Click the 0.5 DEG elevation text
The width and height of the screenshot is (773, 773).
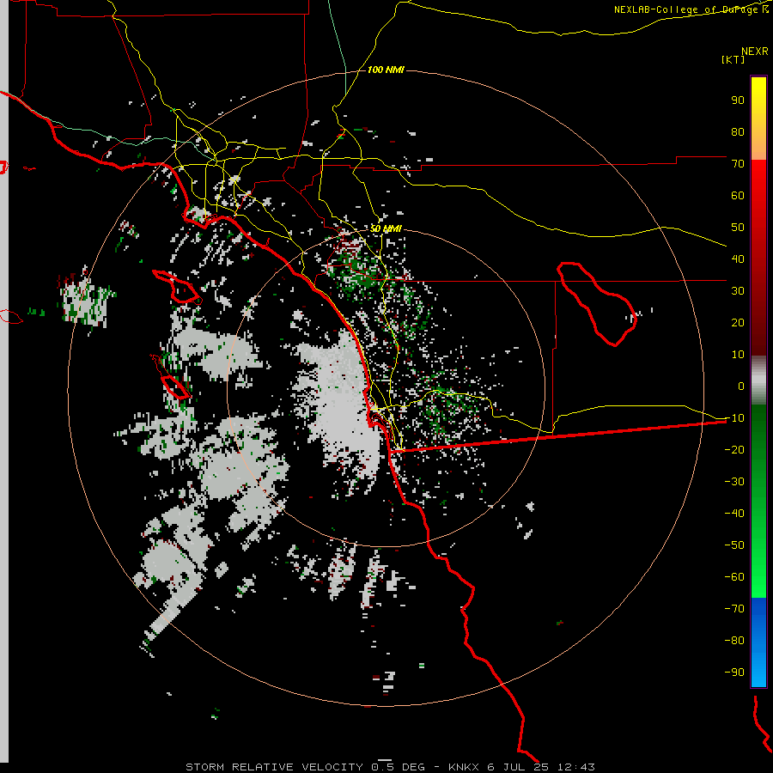pos(399,767)
